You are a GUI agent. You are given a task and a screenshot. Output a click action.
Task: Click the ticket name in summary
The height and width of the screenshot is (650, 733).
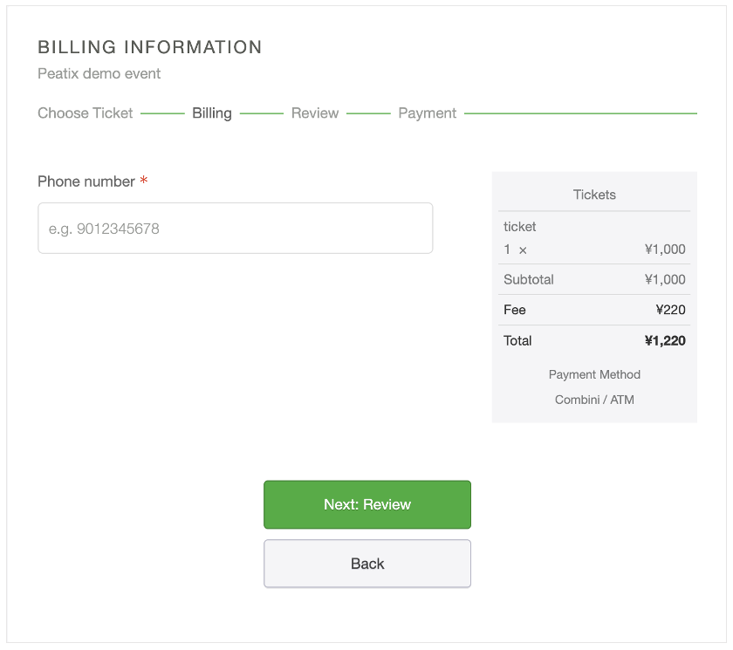pos(520,227)
